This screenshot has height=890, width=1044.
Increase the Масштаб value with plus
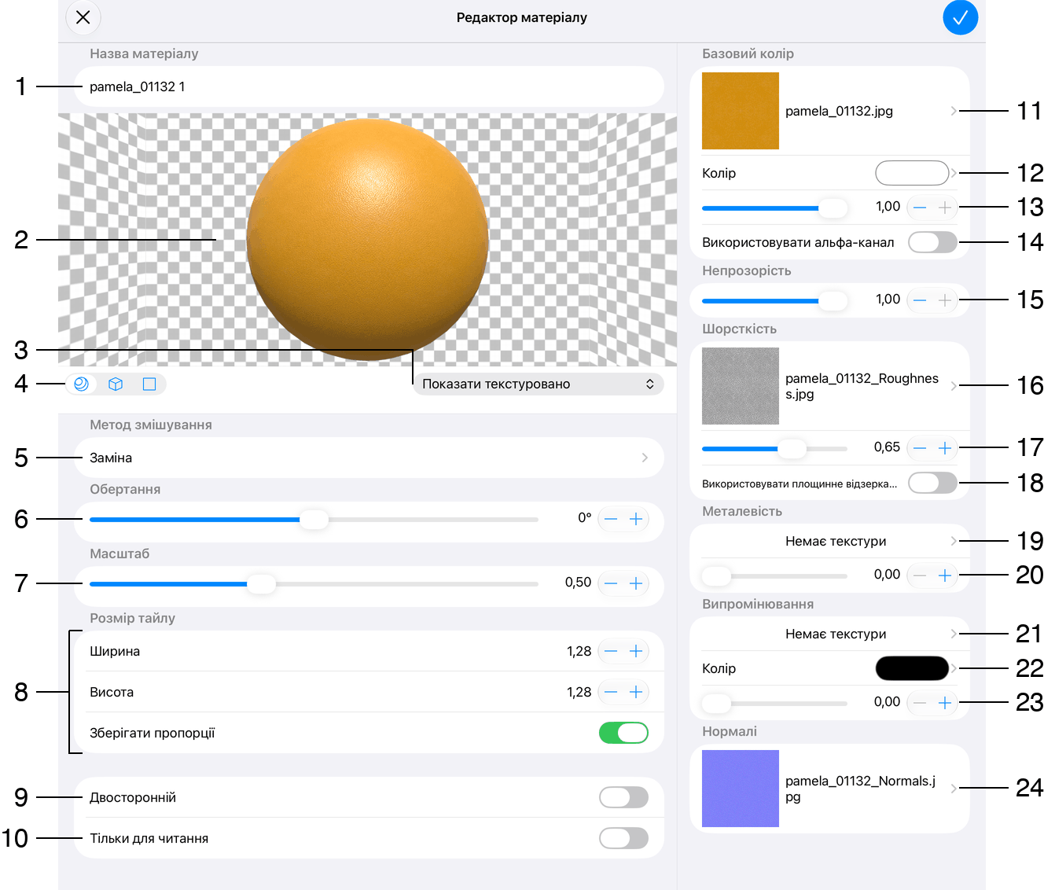pyautogui.click(x=636, y=583)
